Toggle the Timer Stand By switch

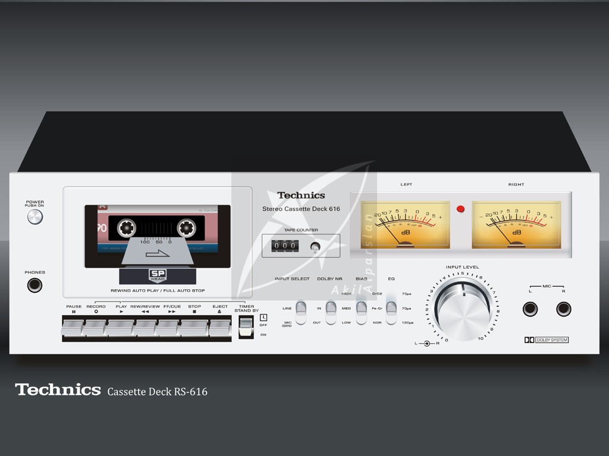pyautogui.click(x=246, y=327)
